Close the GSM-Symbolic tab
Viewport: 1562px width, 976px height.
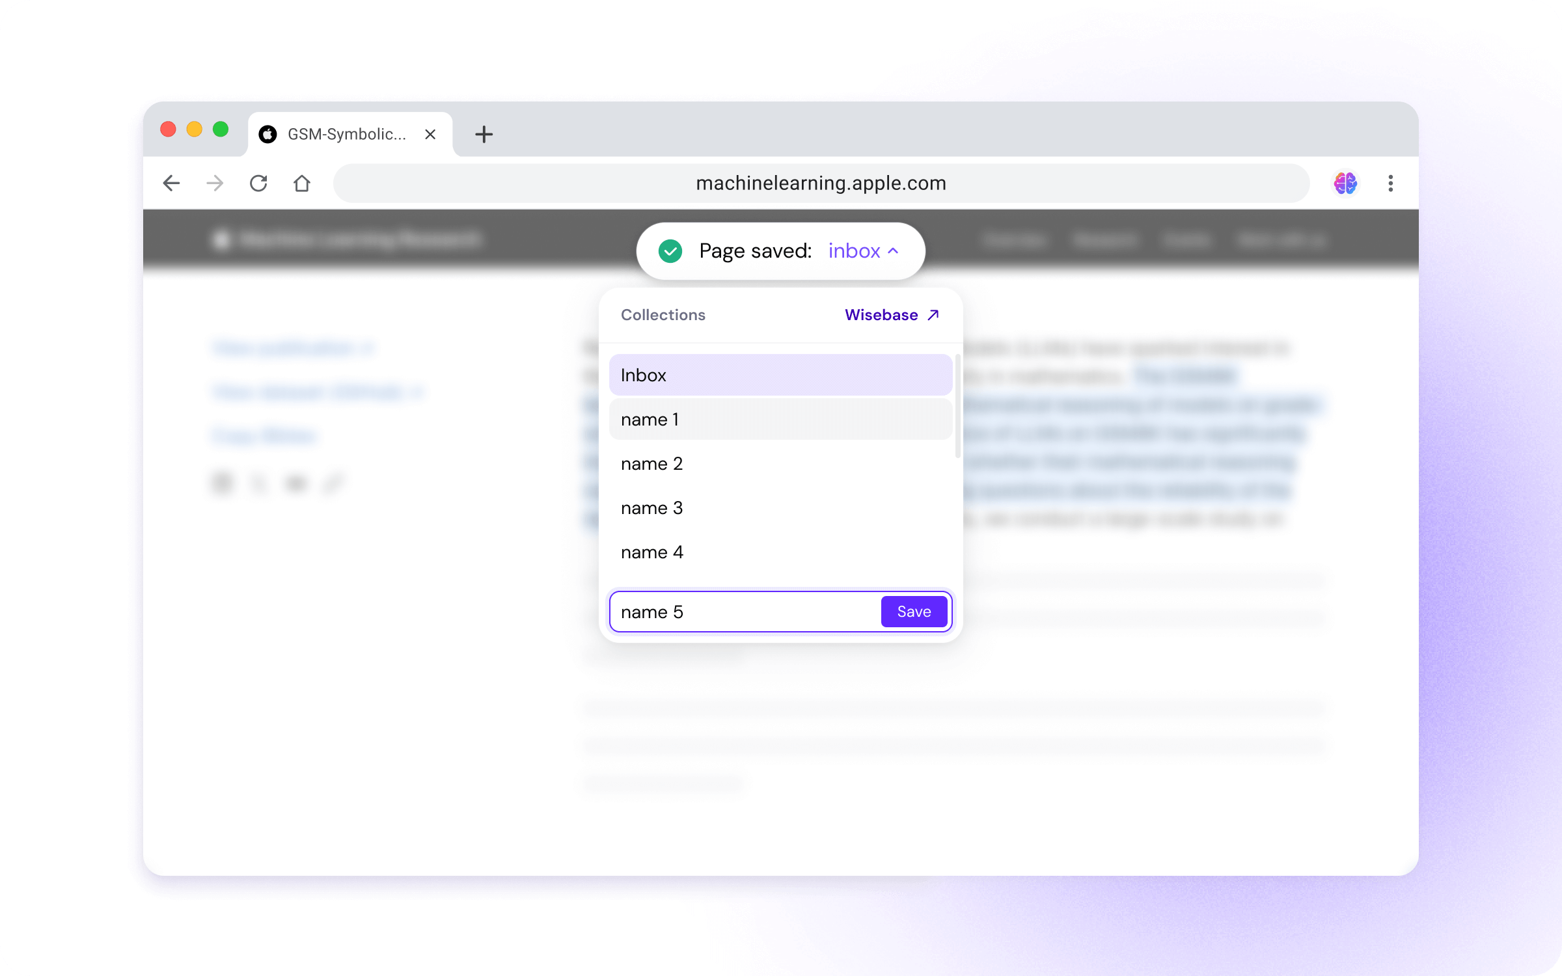pos(430,134)
